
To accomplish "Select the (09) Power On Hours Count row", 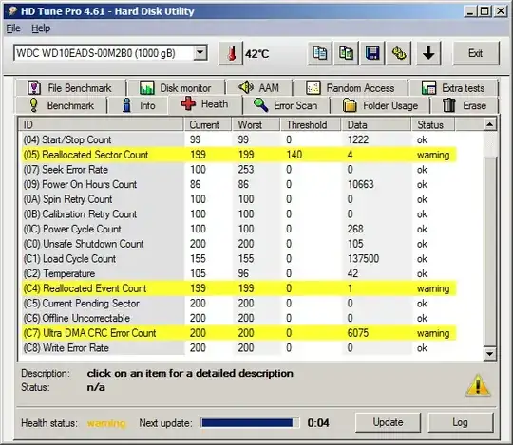I will [x=238, y=184].
